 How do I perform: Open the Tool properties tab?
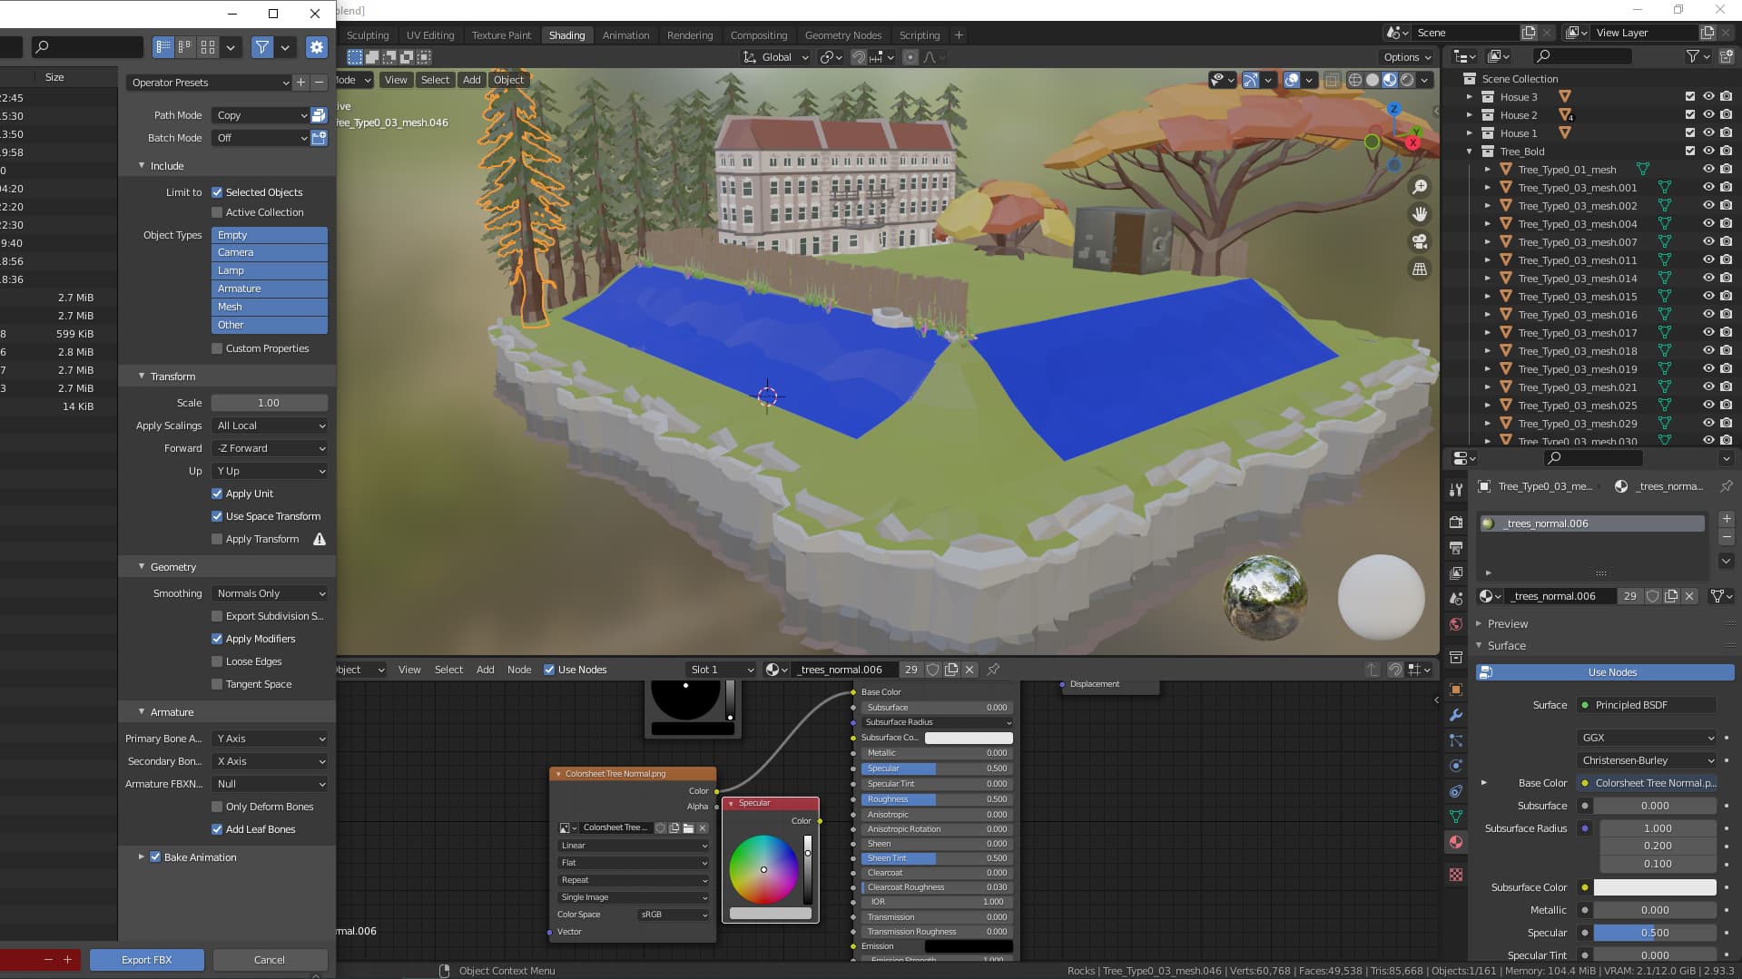click(1456, 489)
